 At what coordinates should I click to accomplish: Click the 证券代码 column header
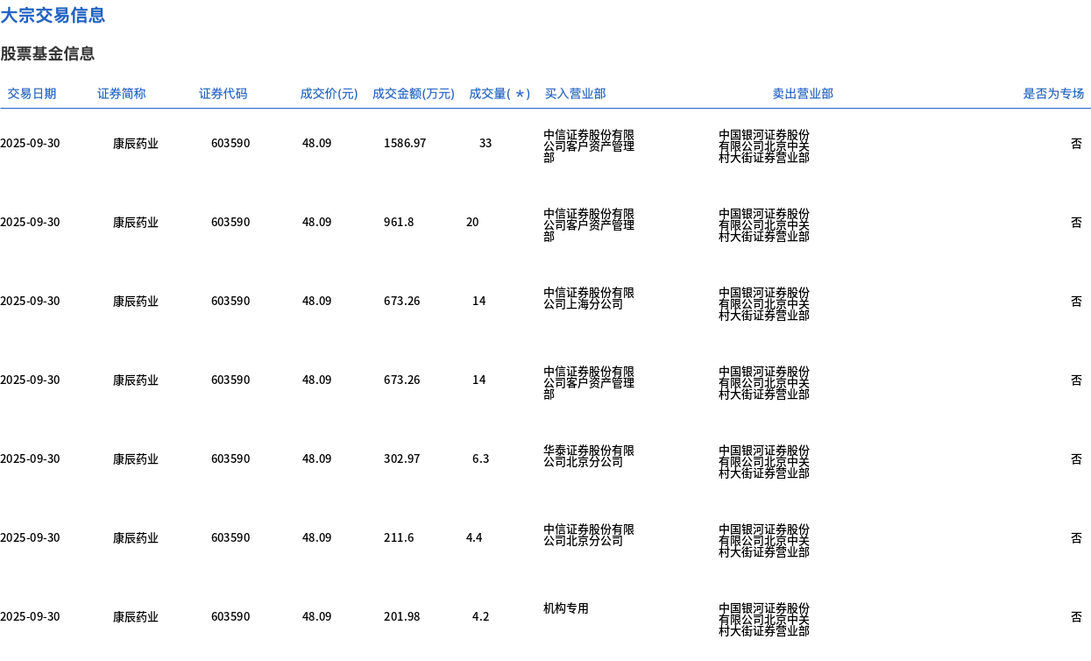pyautogui.click(x=223, y=94)
